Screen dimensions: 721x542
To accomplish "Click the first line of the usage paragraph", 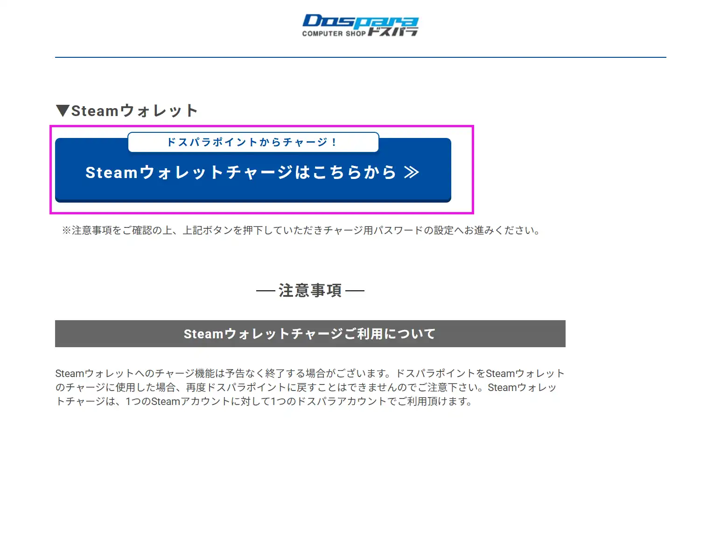I will coord(310,373).
